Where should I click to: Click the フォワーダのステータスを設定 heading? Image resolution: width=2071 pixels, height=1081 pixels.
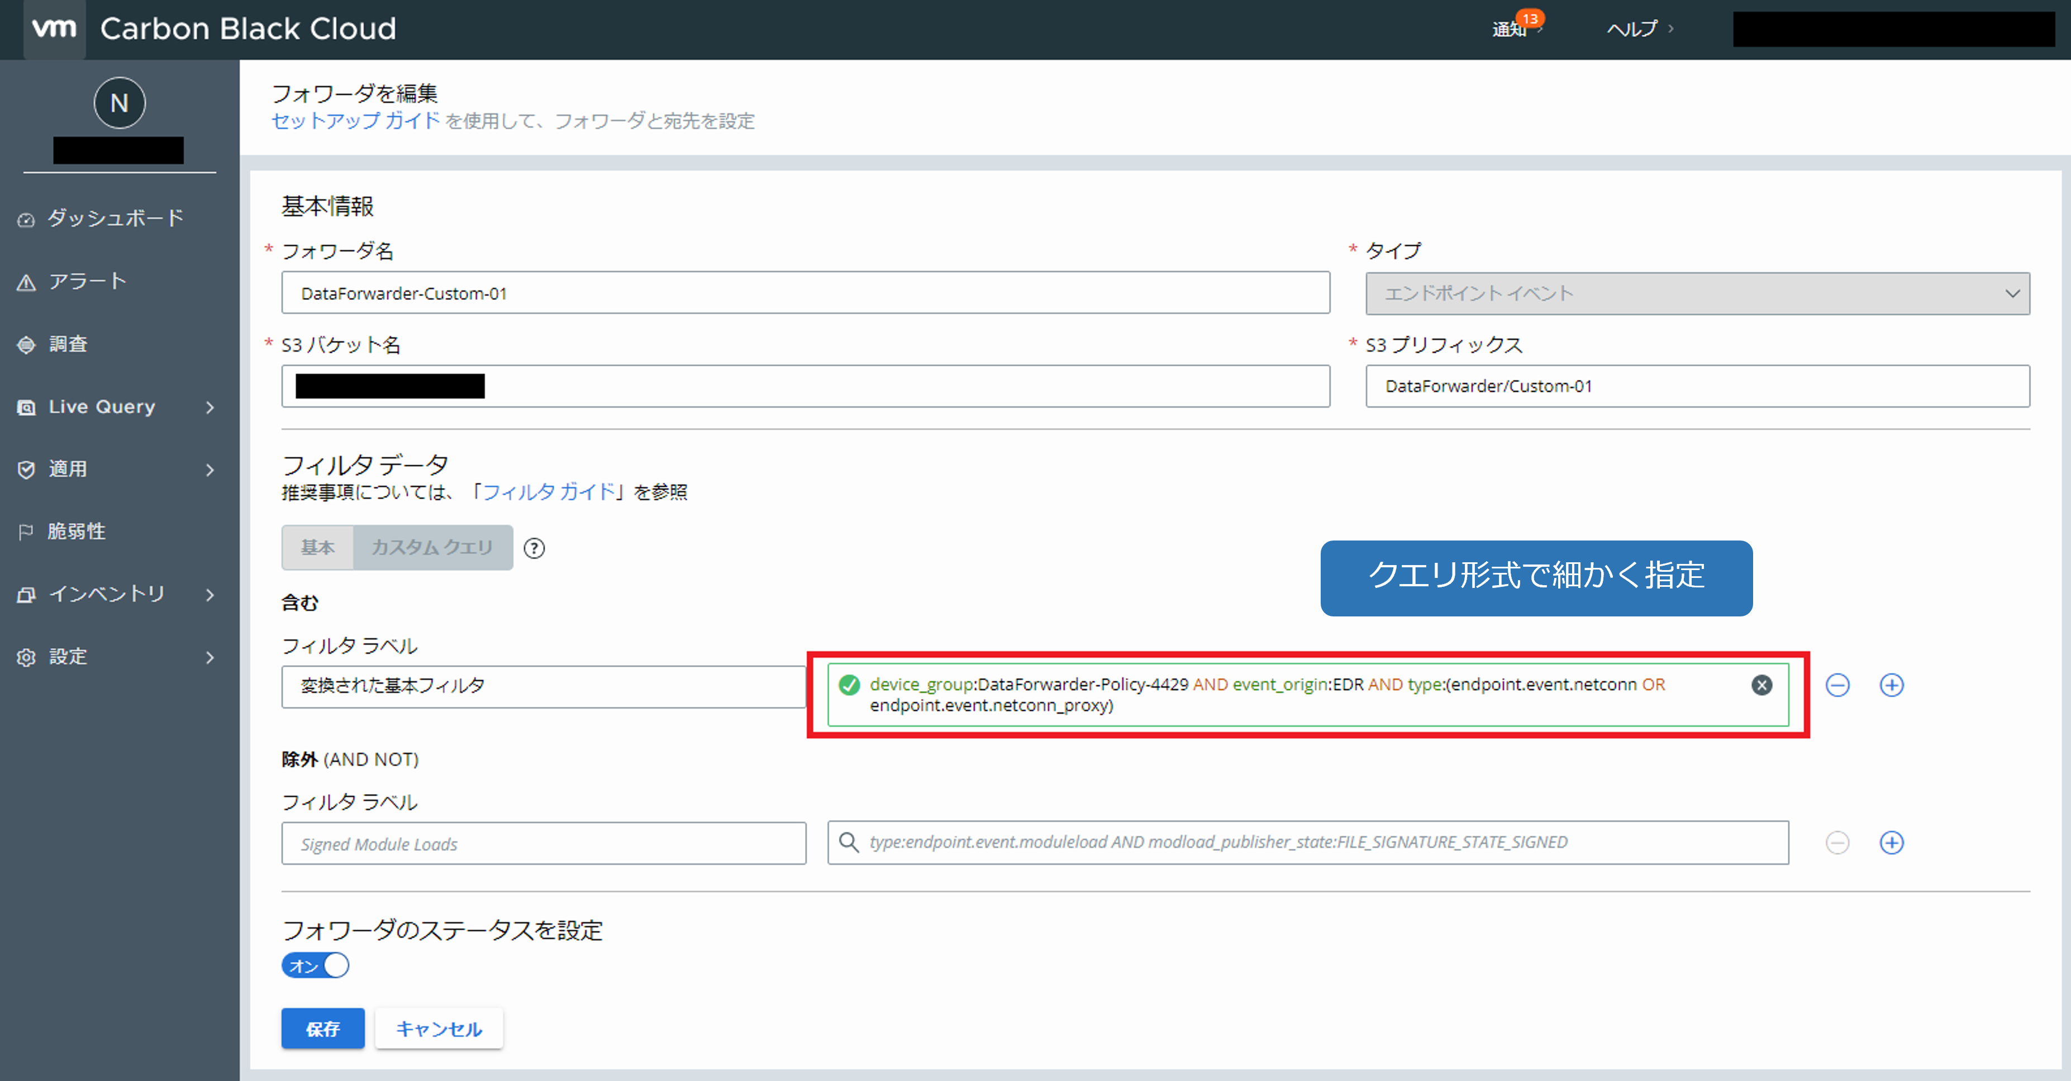click(x=442, y=930)
